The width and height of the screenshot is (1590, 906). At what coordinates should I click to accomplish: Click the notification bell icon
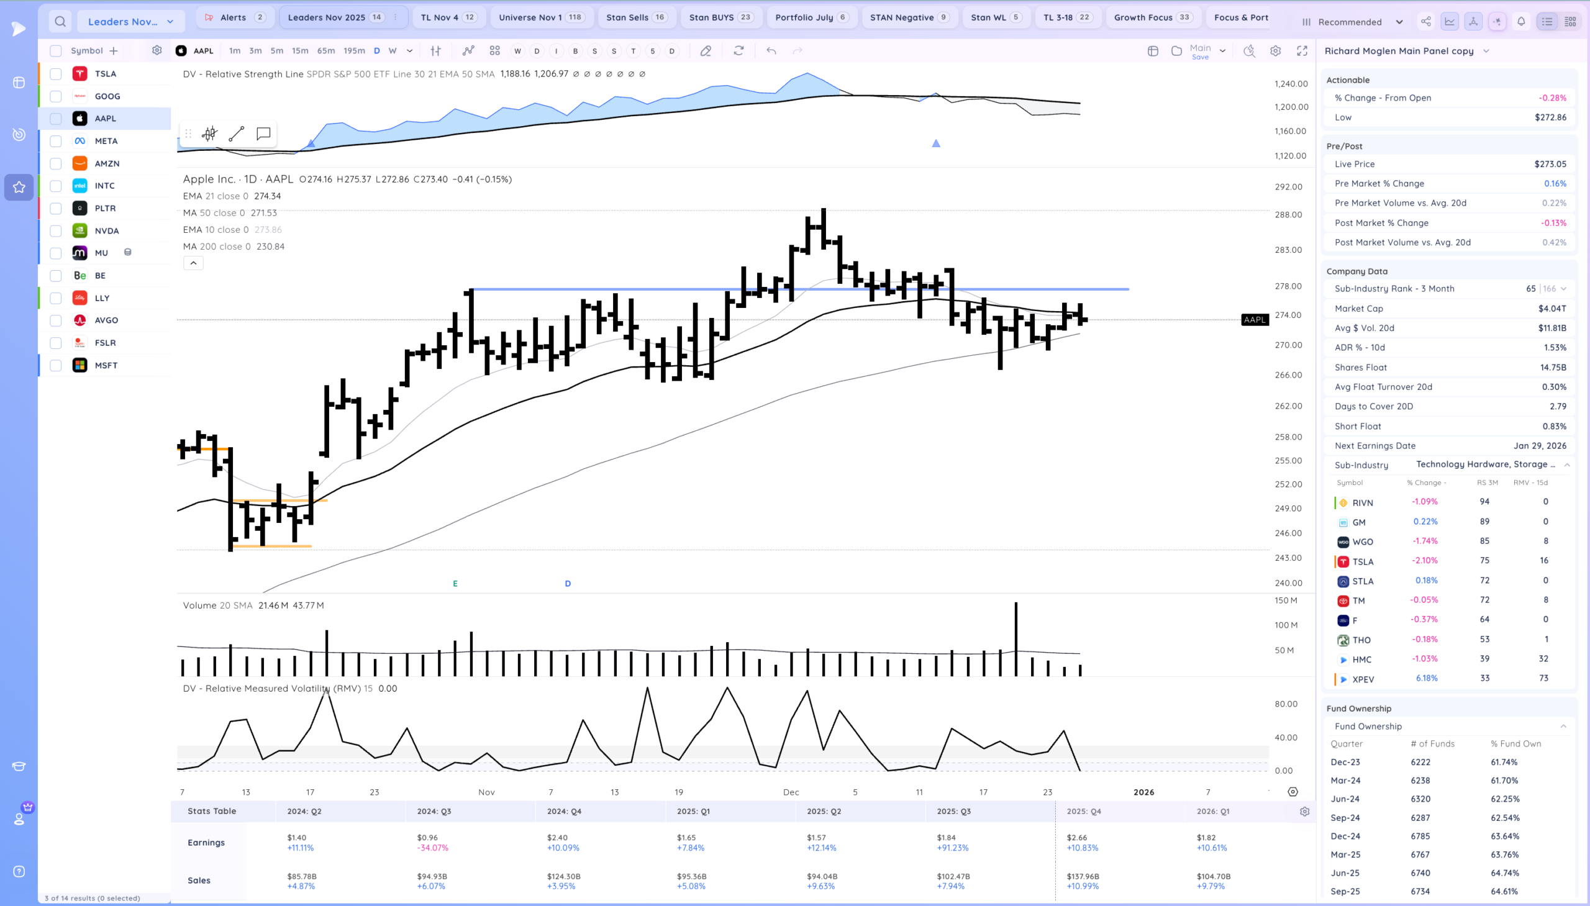pos(1521,22)
